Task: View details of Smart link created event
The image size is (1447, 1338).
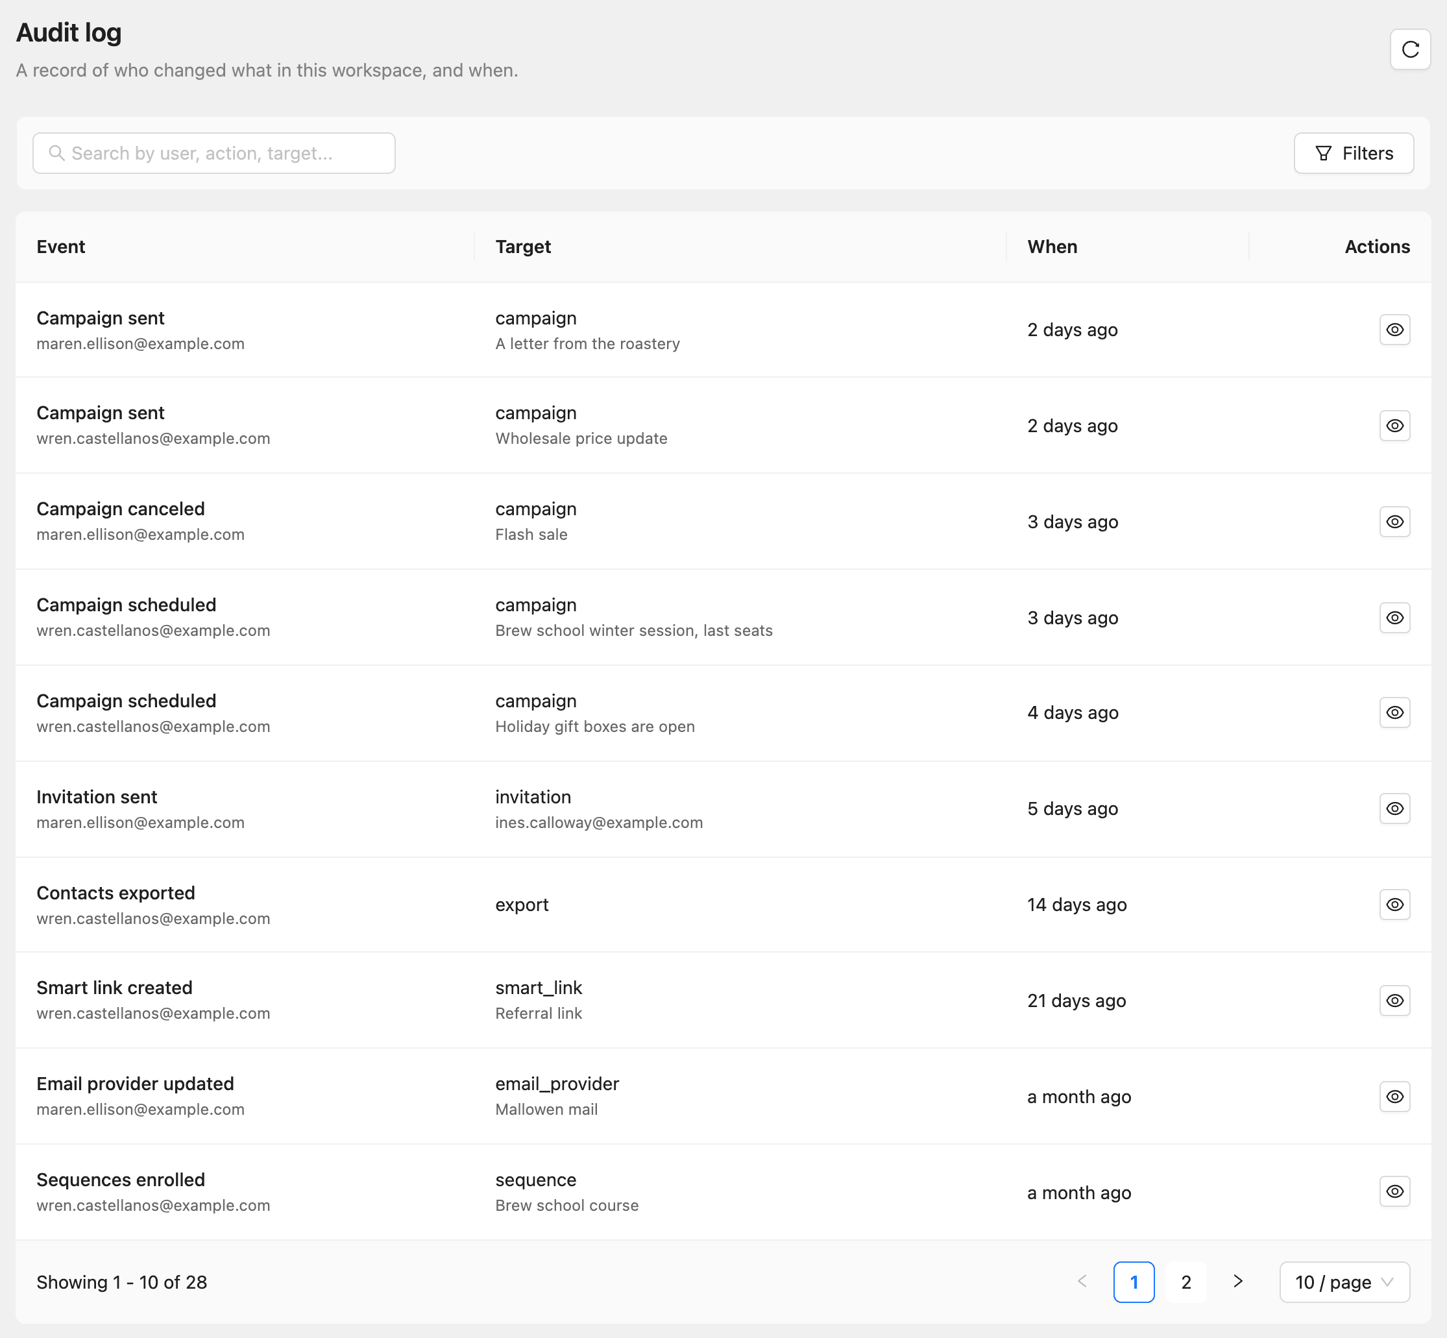Action: (x=1394, y=1000)
